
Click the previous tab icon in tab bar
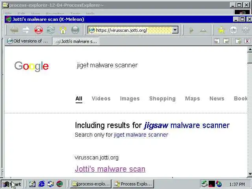point(217,41)
